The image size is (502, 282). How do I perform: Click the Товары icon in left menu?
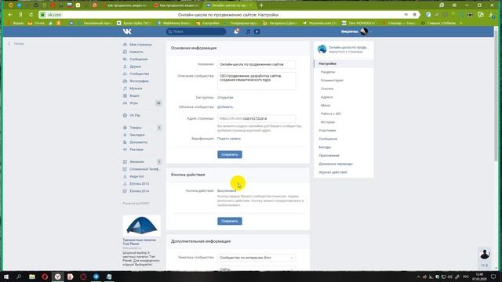125,128
